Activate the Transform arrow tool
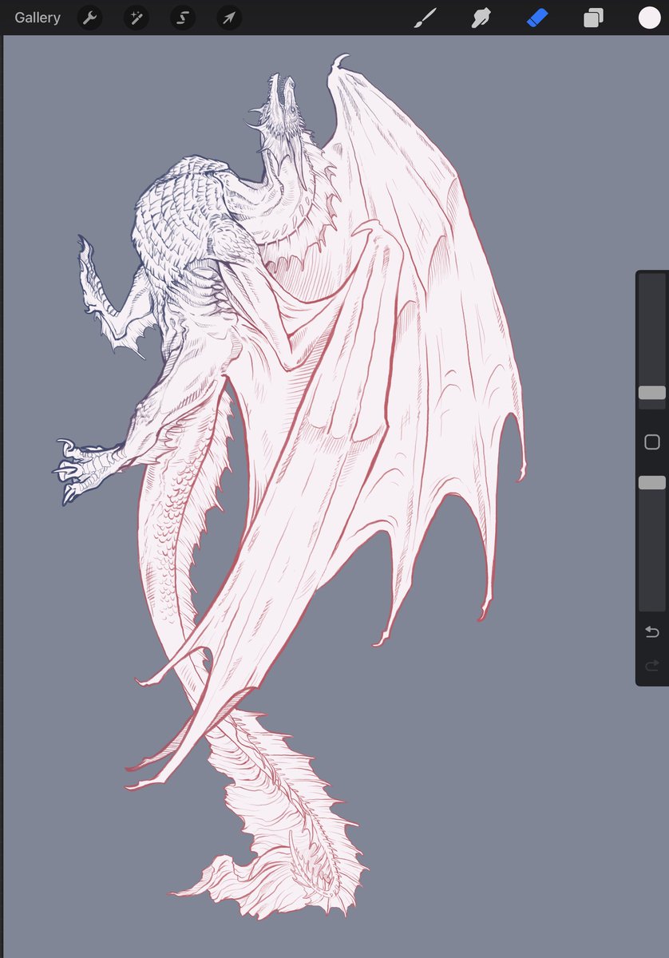669x958 pixels. coord(230,18)
